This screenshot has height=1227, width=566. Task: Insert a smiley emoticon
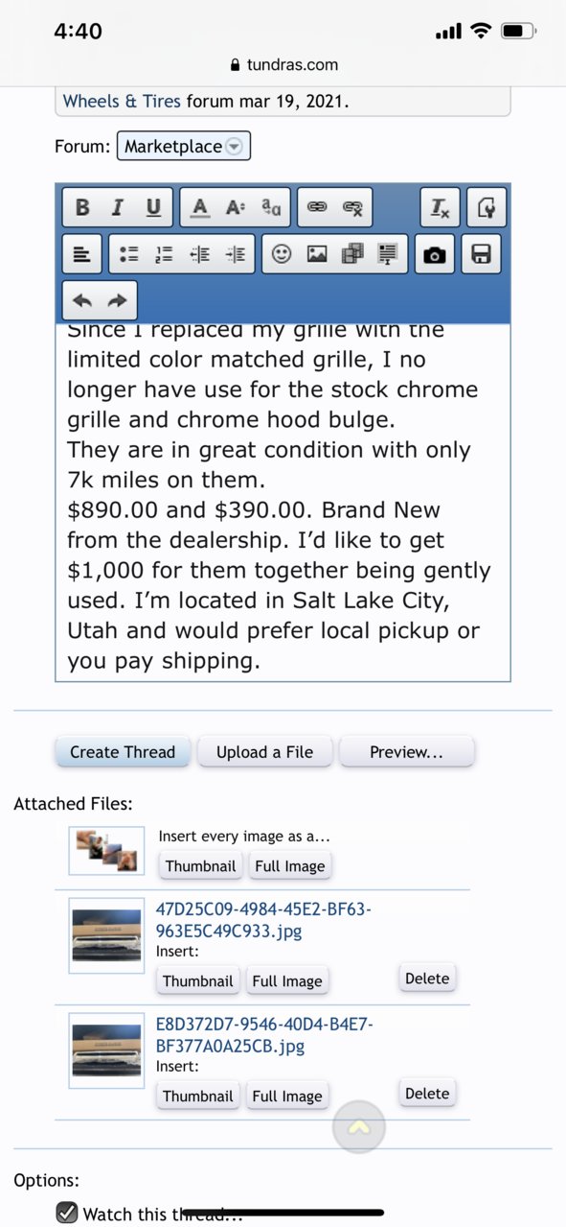tap(282, 254)
